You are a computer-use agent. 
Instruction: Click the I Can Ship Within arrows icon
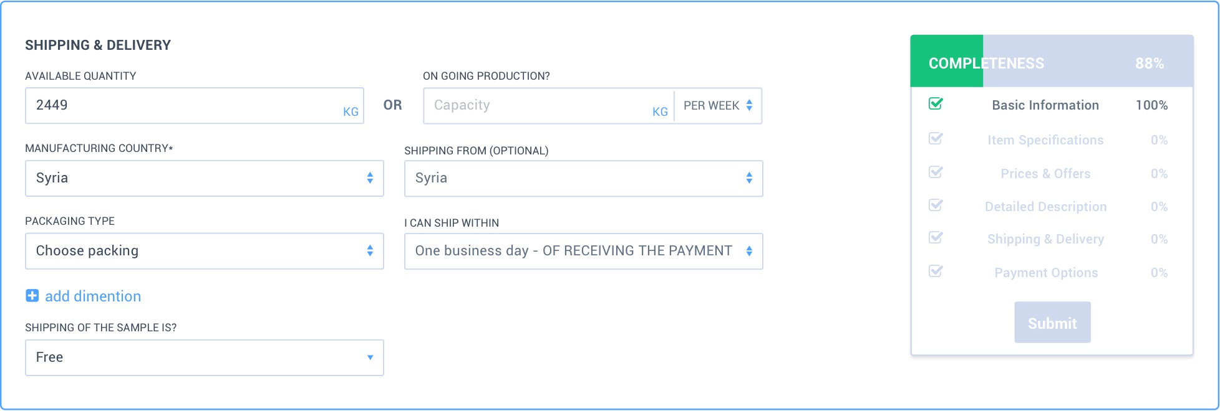749,250
